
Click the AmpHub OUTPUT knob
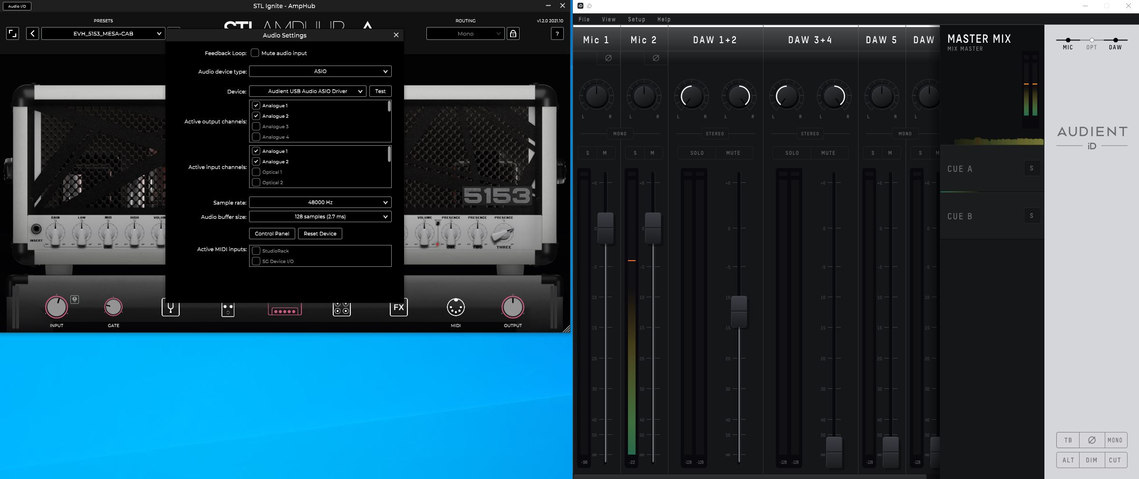tap(513, 307)
